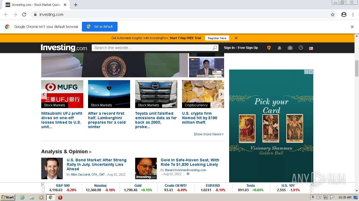Go back in browser history
359x201 pixels.
pos(6,15)
